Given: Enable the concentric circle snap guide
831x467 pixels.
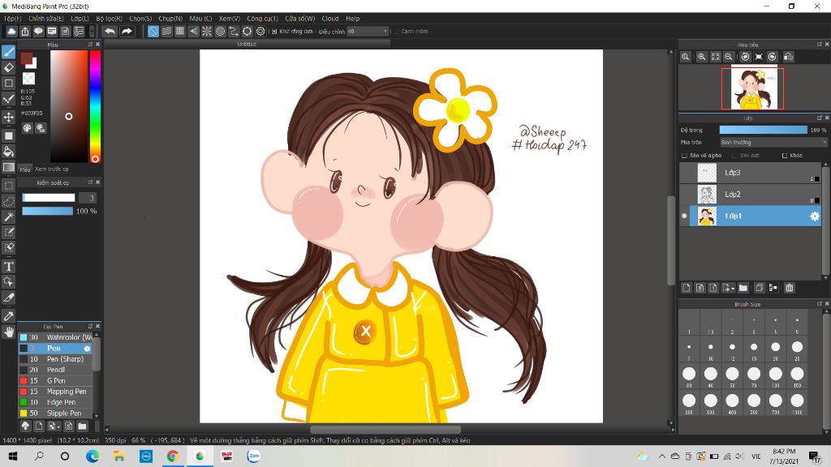Looking at the screenshot, I should [x=221, y=32].
